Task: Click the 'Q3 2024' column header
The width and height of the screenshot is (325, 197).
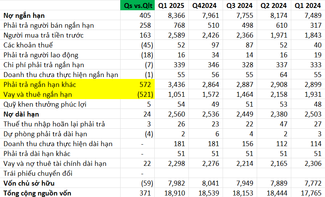Action: point(239,6)
